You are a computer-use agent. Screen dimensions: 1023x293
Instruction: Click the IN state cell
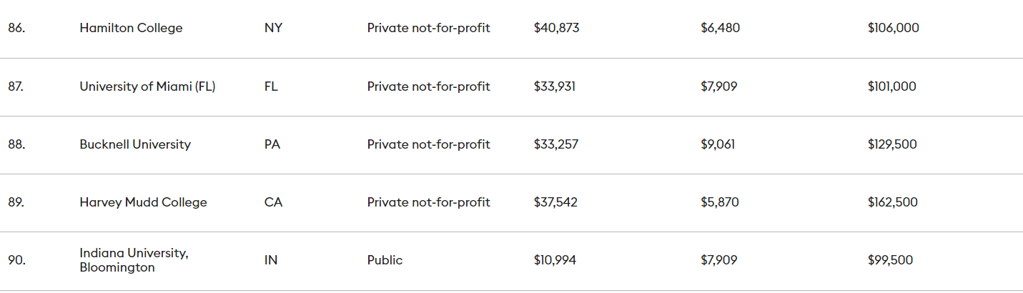tap(271, 260)
